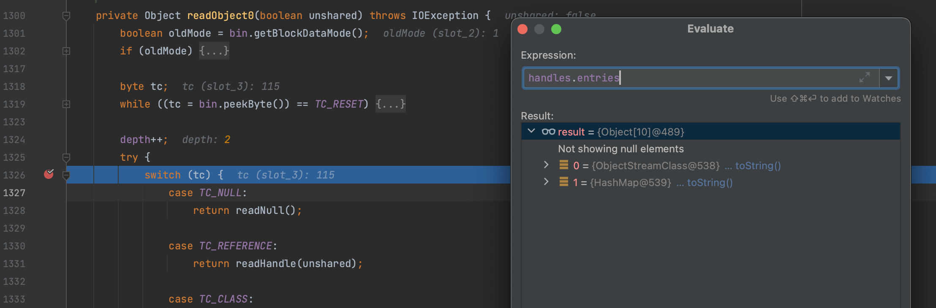Viewport: 936px width, 308px height.
Task: Open the expression history dropdown
Action: [889, 78]
